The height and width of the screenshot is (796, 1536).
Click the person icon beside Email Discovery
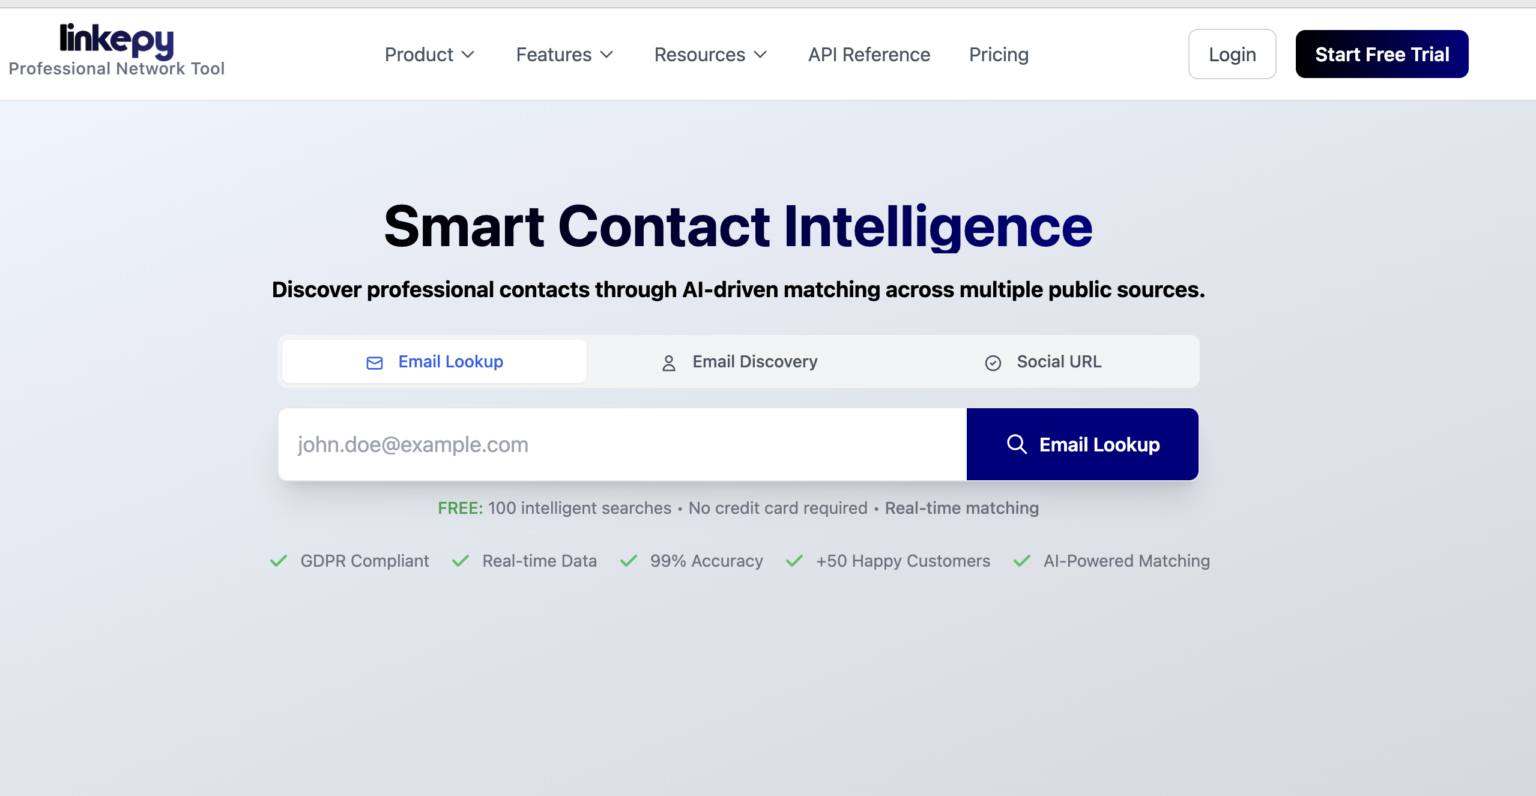668,363
